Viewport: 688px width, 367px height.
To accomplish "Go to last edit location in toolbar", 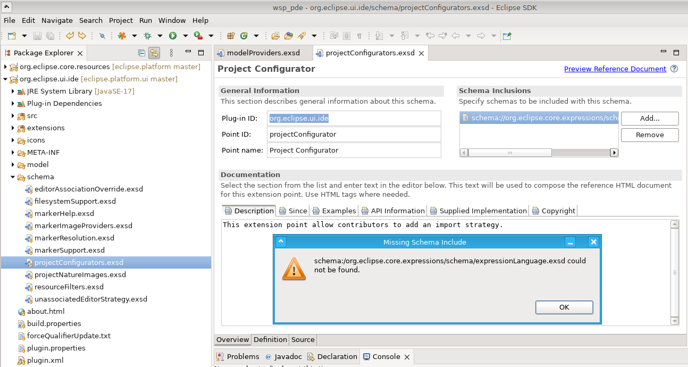I will [x=429, y=36].
